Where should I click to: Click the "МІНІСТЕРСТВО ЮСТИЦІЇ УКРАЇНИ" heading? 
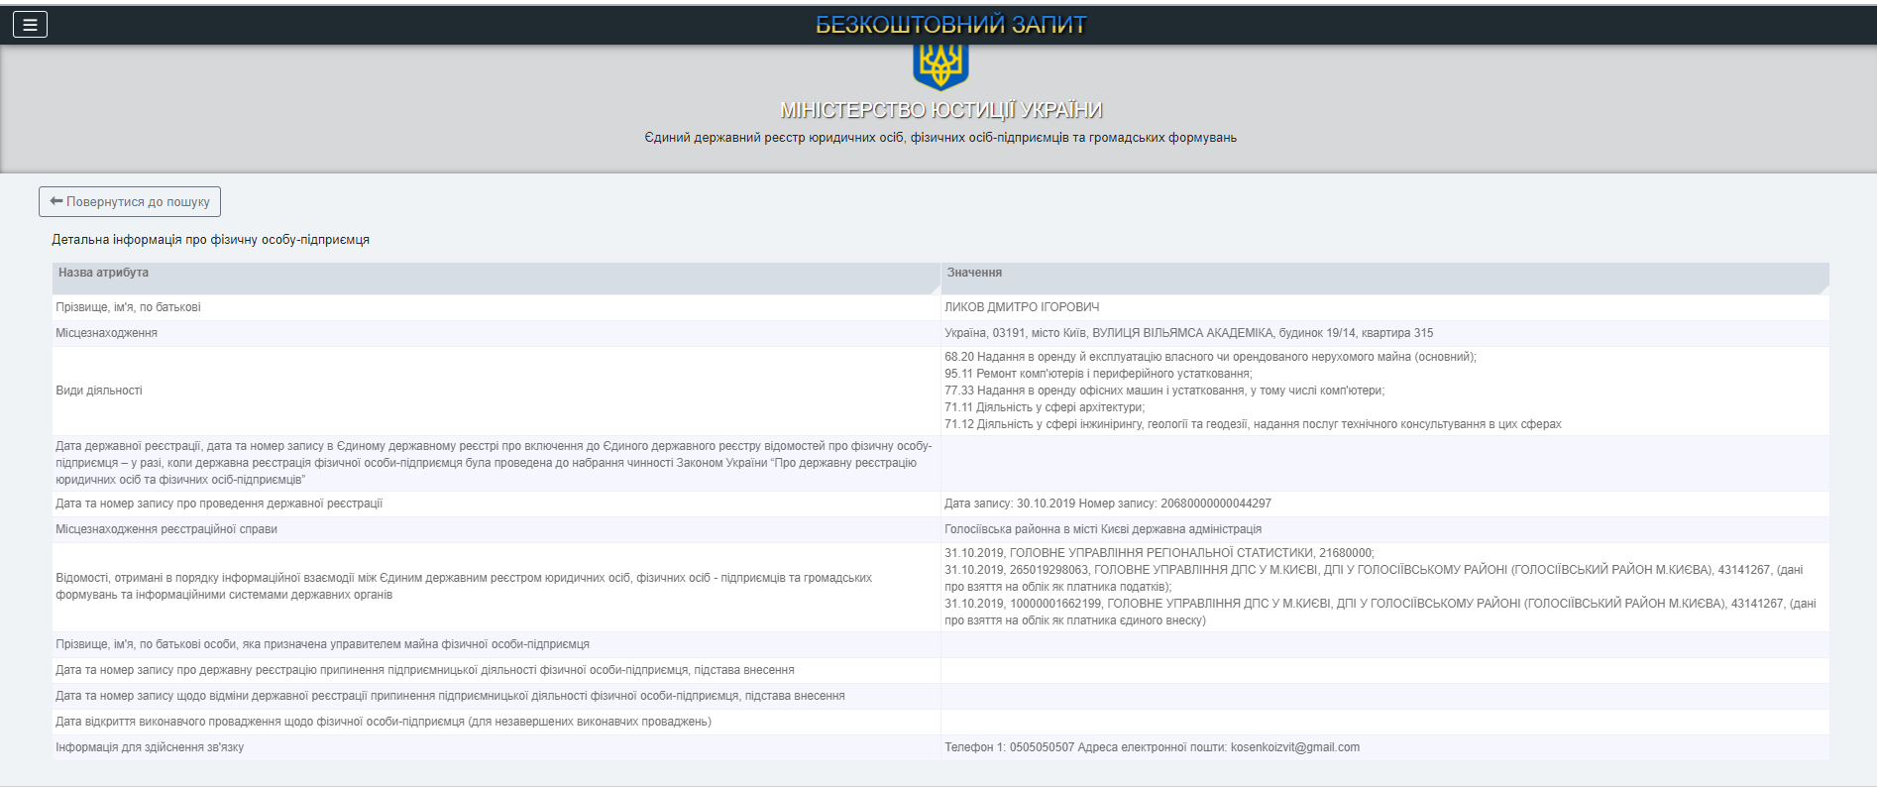point(940,110)
